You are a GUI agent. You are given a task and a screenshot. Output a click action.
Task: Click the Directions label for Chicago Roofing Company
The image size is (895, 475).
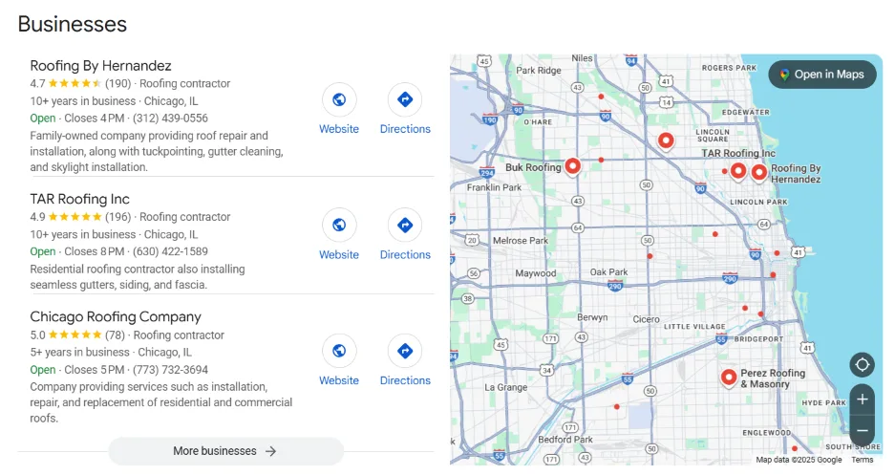(x=405, y=380)
